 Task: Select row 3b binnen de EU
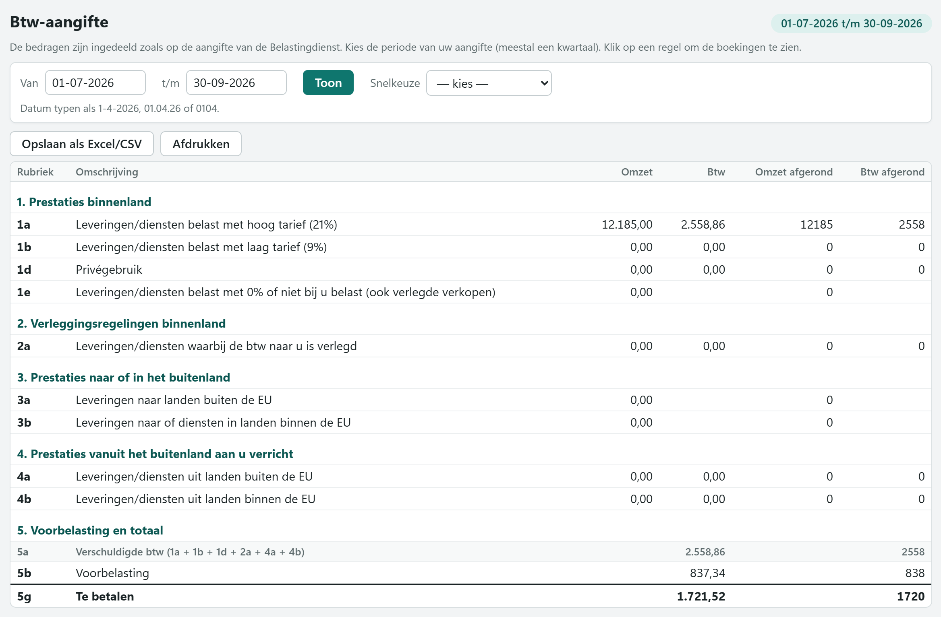click(470, 422)
